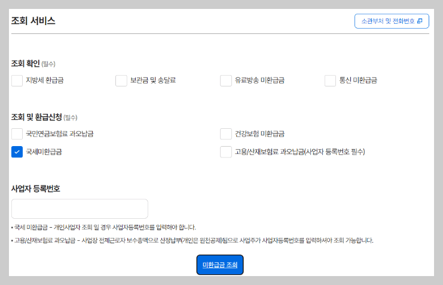Select 국민연금보험료 과오납금 checkbox
This screenshot has width=443, height=285.
pyautogui.click(x=17, y=134)
